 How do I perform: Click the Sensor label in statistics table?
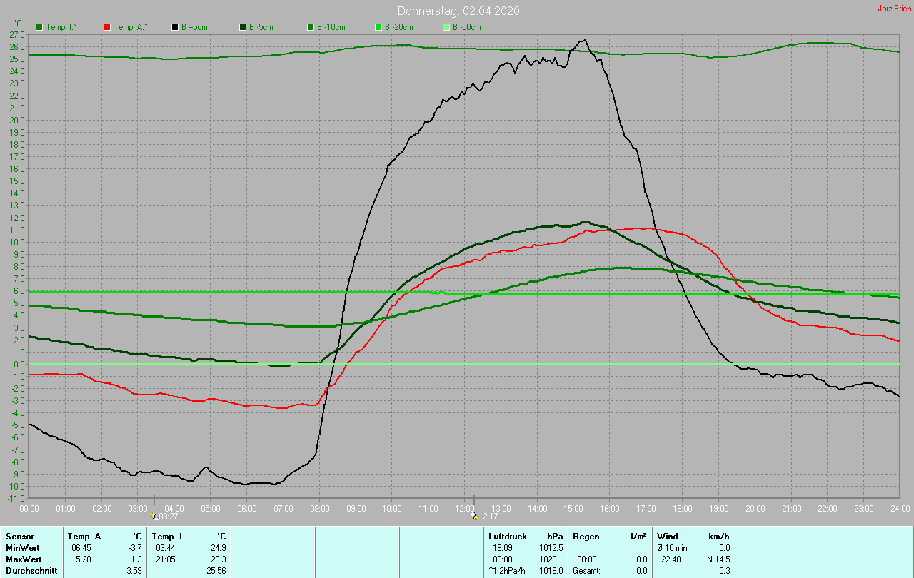(19, 536)
